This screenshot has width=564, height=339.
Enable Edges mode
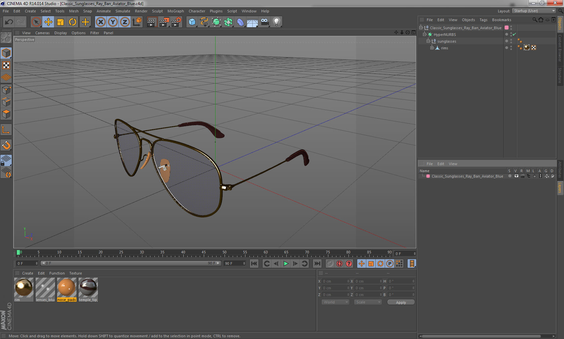click(x=6, y=102)
